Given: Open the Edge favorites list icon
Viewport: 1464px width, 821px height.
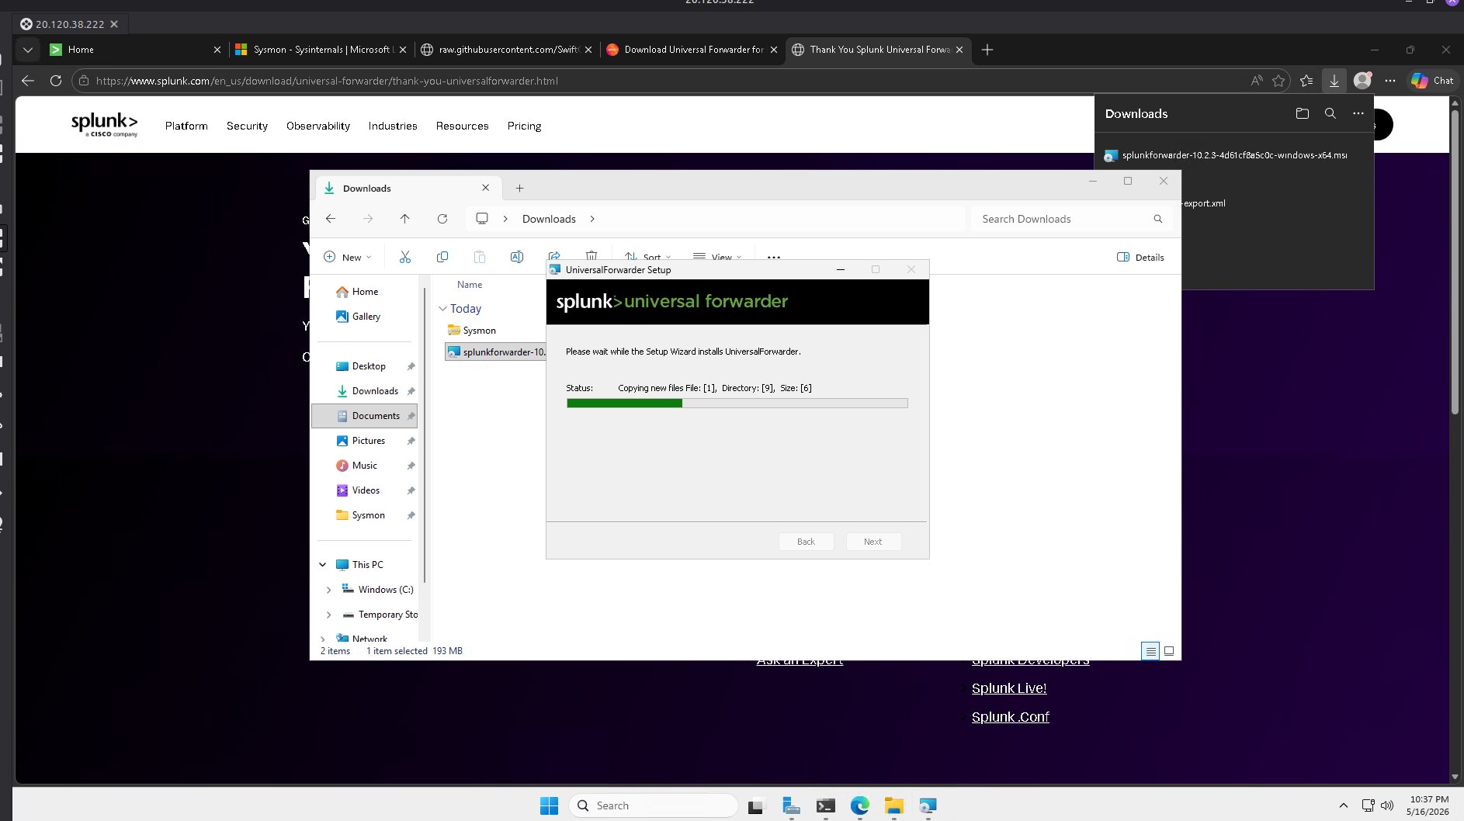Looking at the screenshot, I should (x=1307, y=81).
